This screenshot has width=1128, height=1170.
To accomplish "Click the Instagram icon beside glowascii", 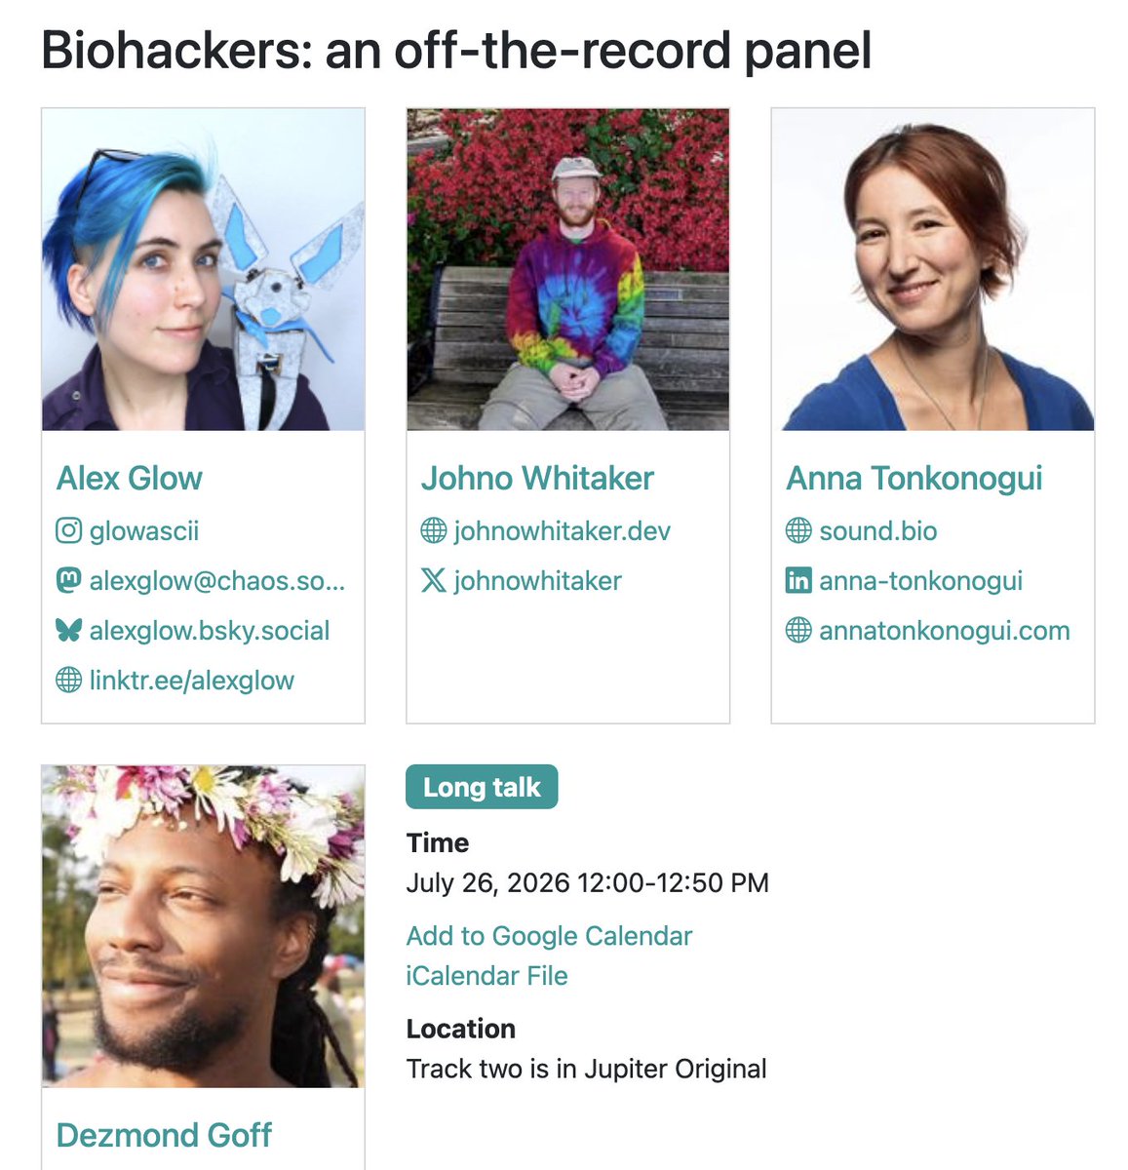I will pyautogui.click(x=68, y=531).
